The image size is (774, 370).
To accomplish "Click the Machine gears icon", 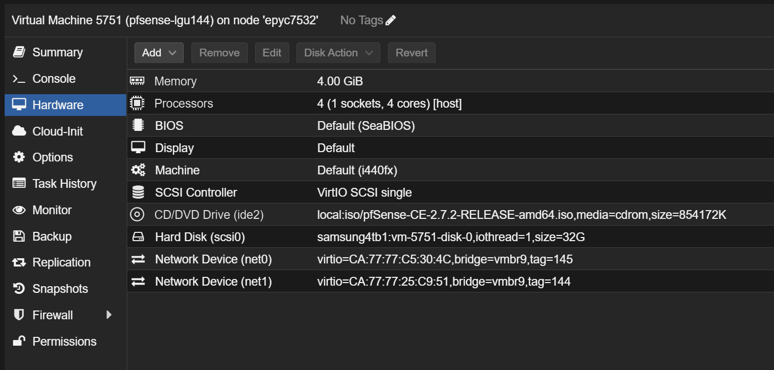I will coord(138,170).
